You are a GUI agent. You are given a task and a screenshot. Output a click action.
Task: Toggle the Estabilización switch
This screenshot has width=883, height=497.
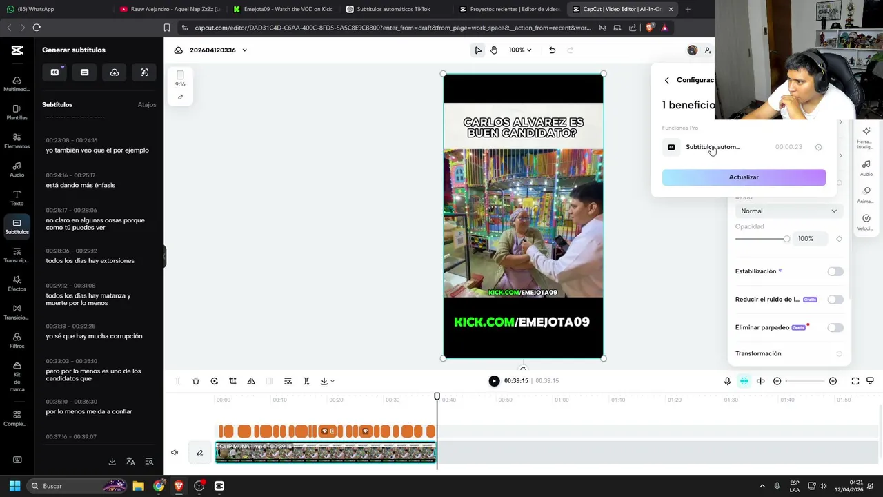tap(835, 271)
